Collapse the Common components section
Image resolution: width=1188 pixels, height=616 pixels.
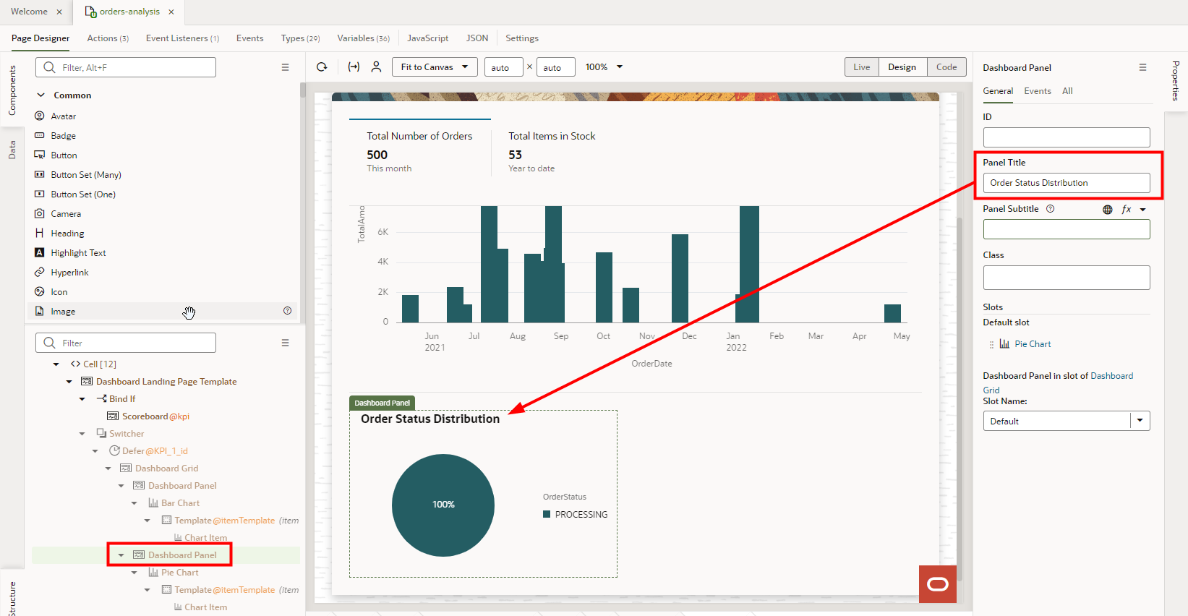[41, 95]
